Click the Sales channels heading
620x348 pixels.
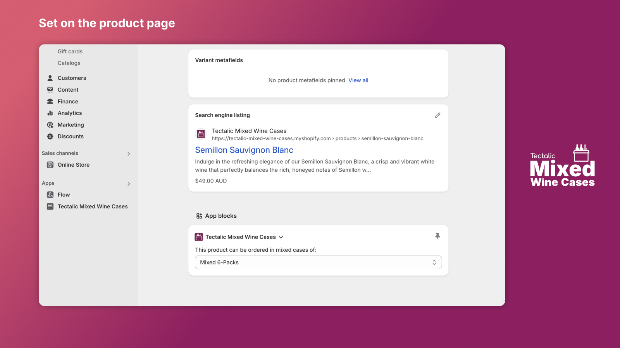click(x=60, y=153)
